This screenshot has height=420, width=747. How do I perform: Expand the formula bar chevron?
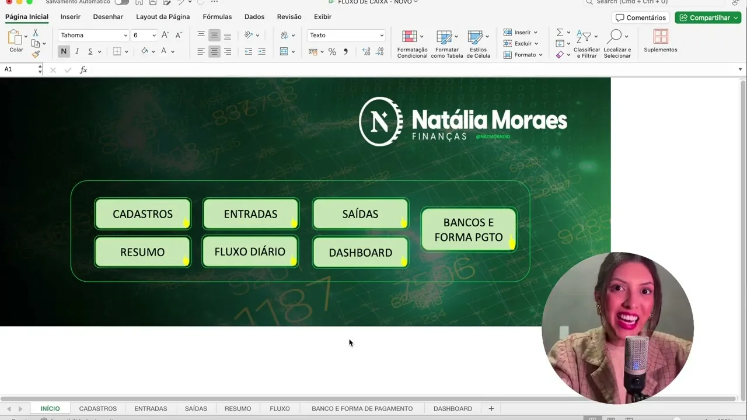[x=741, y=69]
